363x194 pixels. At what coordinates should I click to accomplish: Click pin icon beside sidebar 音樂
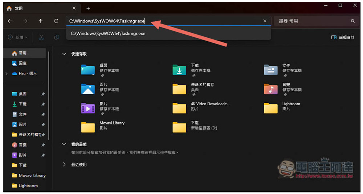[43, 145]
